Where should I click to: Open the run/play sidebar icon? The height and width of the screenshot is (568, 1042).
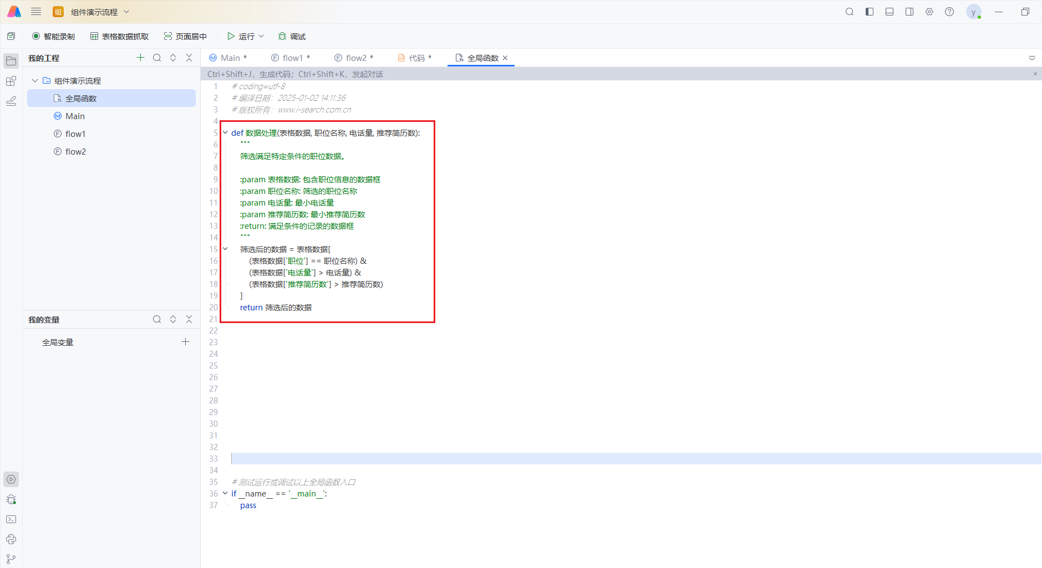(11, 479)
